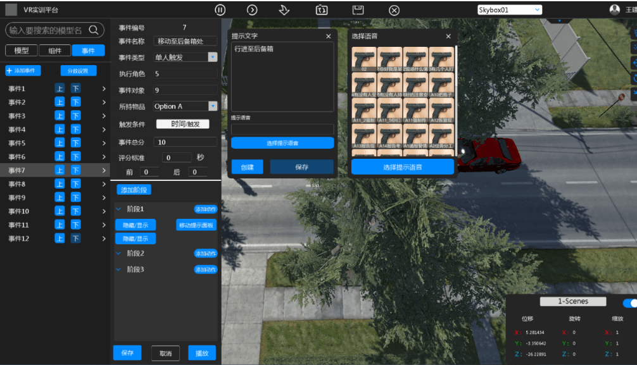
Task: Click the scrollbar in the 选择语音 dialog
Action: (456, 67)
